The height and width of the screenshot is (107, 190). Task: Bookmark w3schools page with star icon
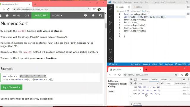(x=88, y=9)
